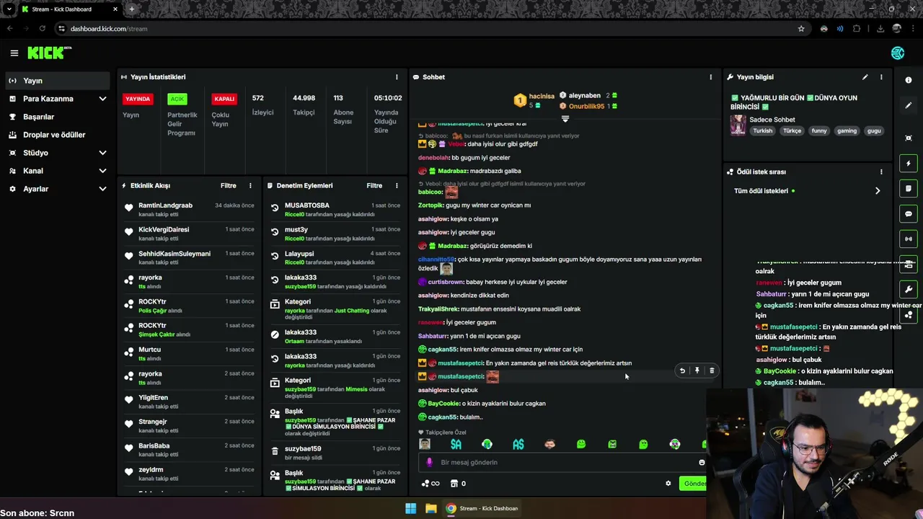Screen dimensions: 923x519
Task: Click the focus frame icon in sidebar
Action: tap(909, 138)
